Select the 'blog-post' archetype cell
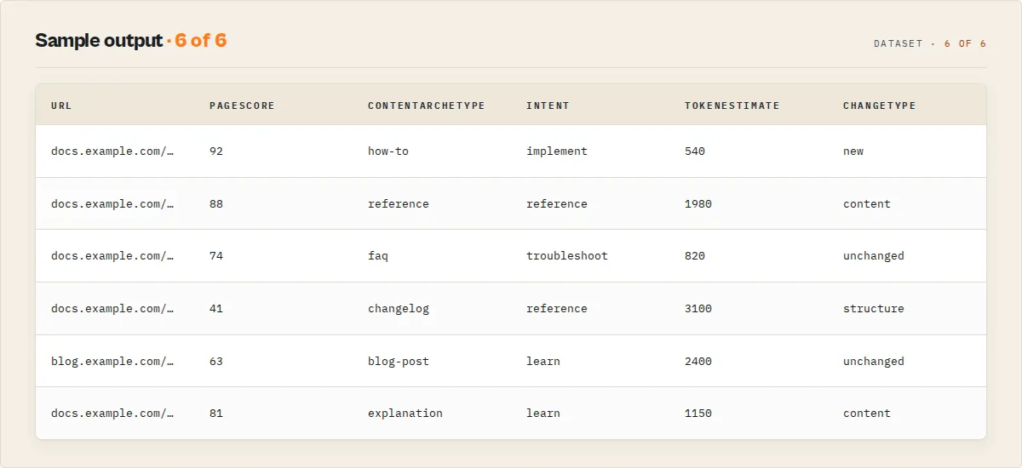This screenshot has height=468, width=1022. 399,362
